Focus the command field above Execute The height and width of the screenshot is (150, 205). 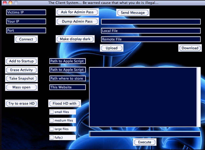click(145, 134)
